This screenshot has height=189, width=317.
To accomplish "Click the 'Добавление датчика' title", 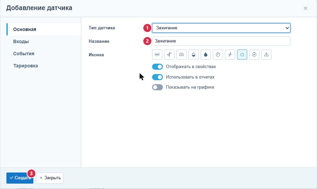I will [x=39, y=8].
